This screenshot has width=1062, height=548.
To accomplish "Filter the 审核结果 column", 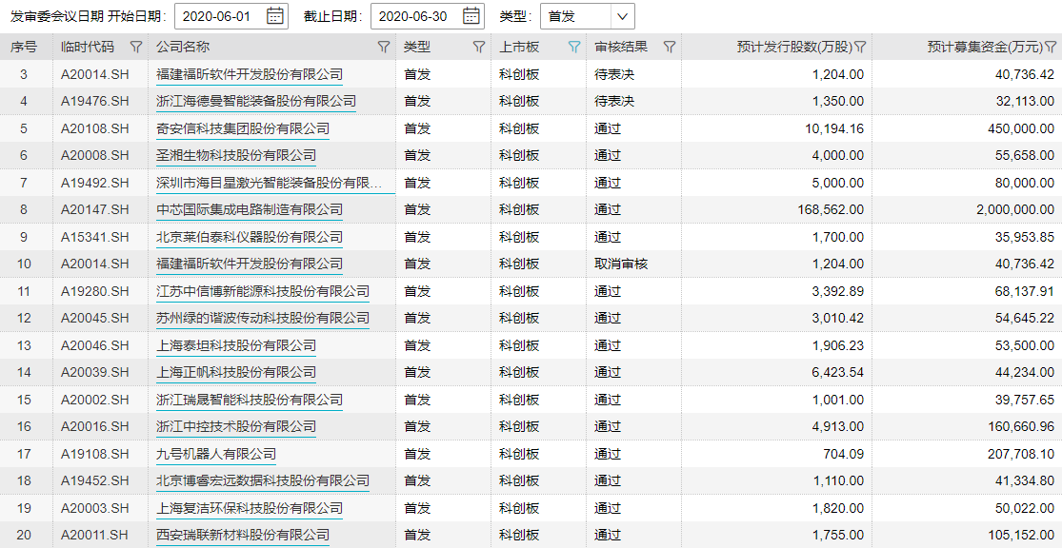I will 670,48.
